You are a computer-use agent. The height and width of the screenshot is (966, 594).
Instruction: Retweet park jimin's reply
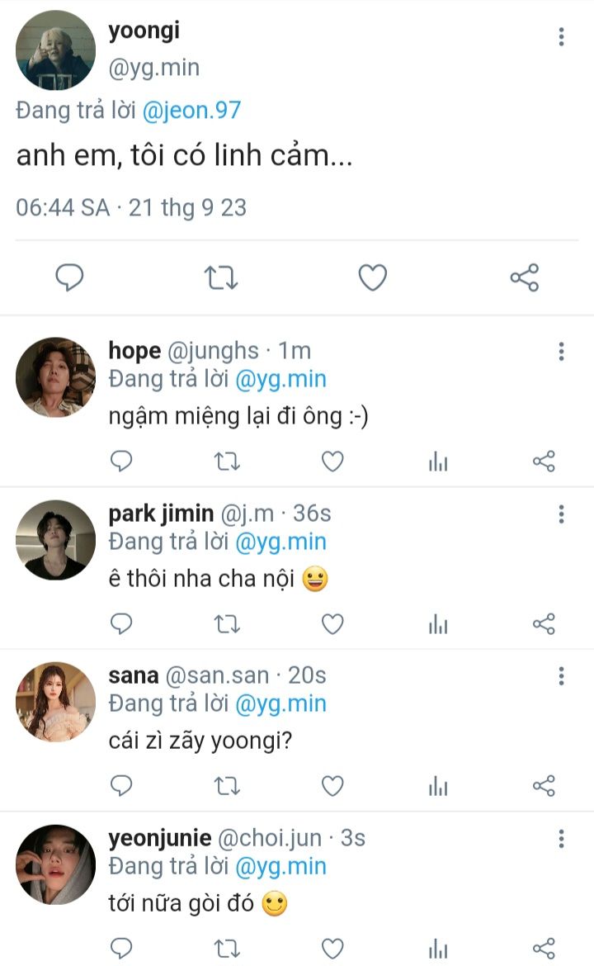(x=227, y=624)
